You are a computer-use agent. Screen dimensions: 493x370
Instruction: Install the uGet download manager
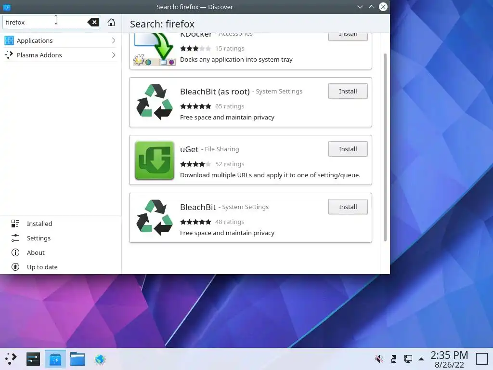coord(348,149)
